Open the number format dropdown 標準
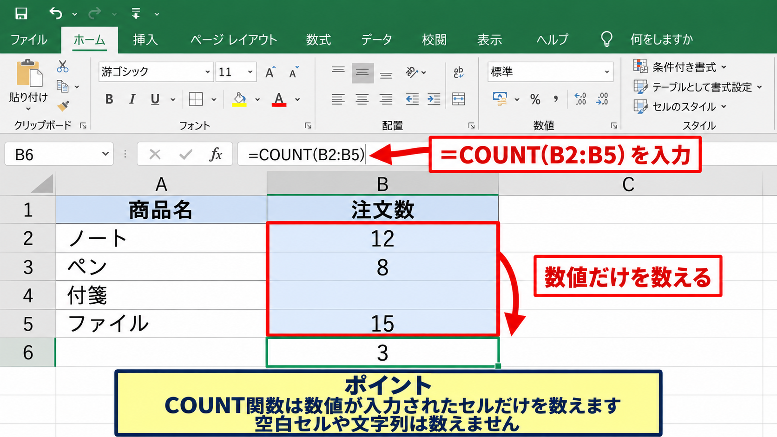Screen dimensions: 777x437 click(606, 72)
